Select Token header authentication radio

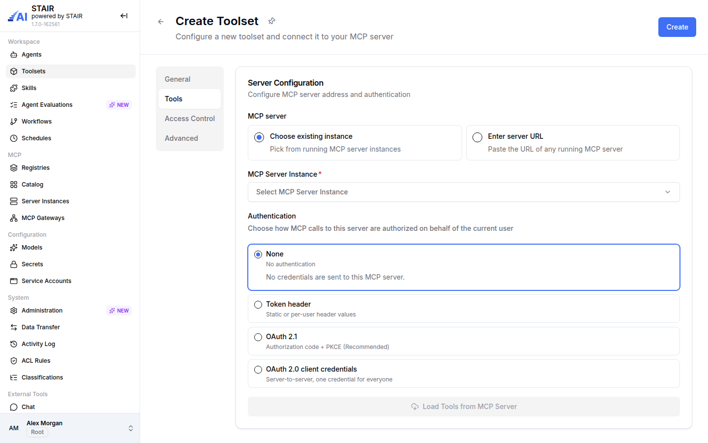pyautogui.click(x=258, y=305)
